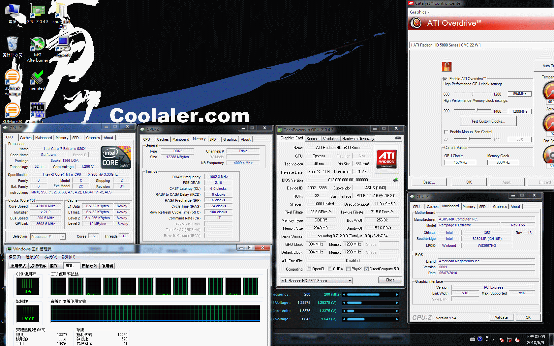This screenshot has width=554, height=346.
Task: Toggle the CUDA checkbox in GPU-Z
Action: click(x=330, y=269)
